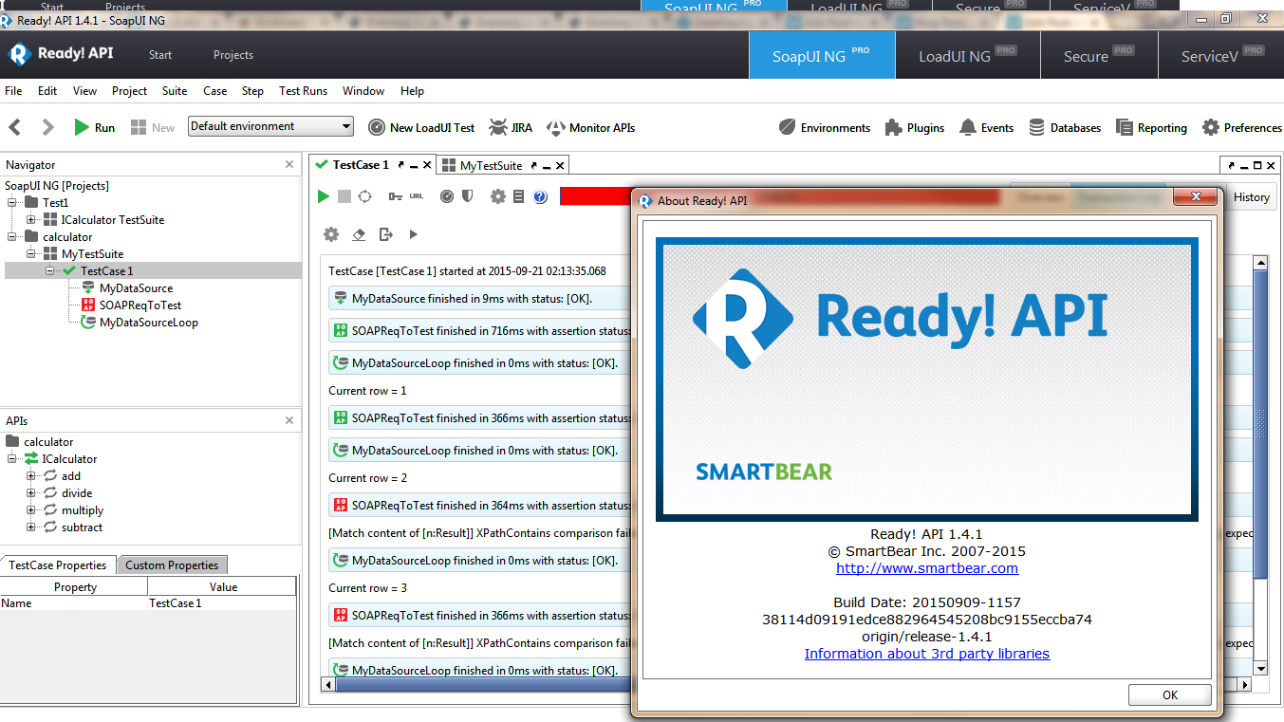This screenshot has height=722, width=1284.
Task: Clear the log with eraser icon
Action: tap(359, 234)
